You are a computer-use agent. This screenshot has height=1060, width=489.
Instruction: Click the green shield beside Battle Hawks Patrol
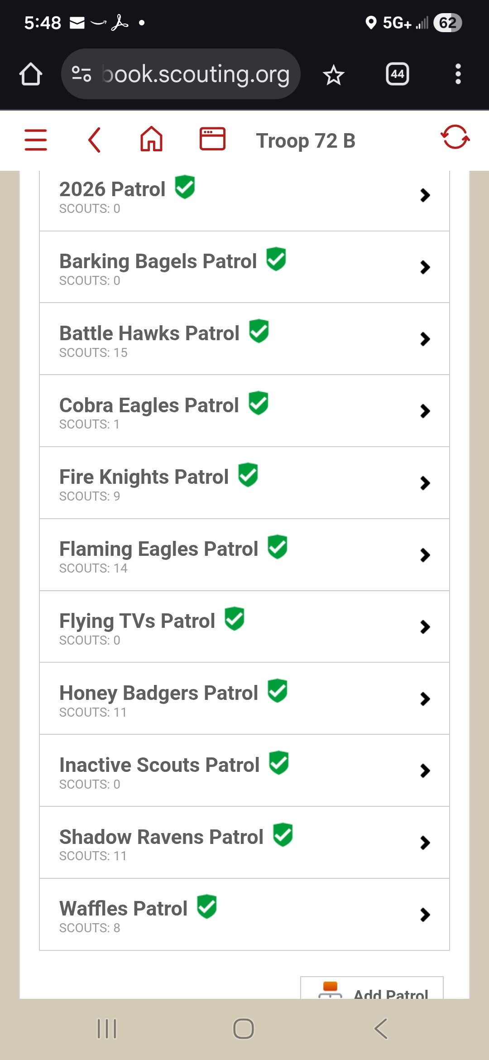pos(259,331)
